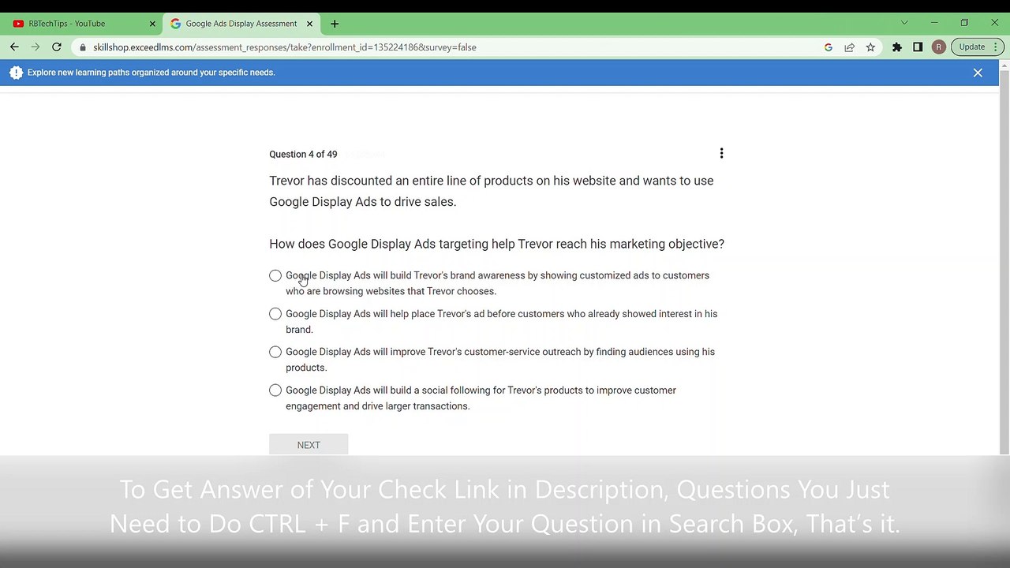Switch to the RBTechTips YouTube tab
The image size is (1010, 568).
tap(82, 24)
